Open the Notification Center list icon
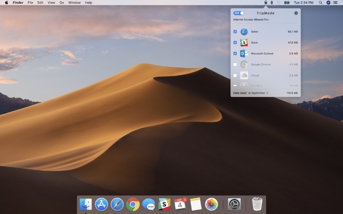Image resolution: width=343 pixels, height=214 pixels. pyautogui.click(x=335, y=2)
